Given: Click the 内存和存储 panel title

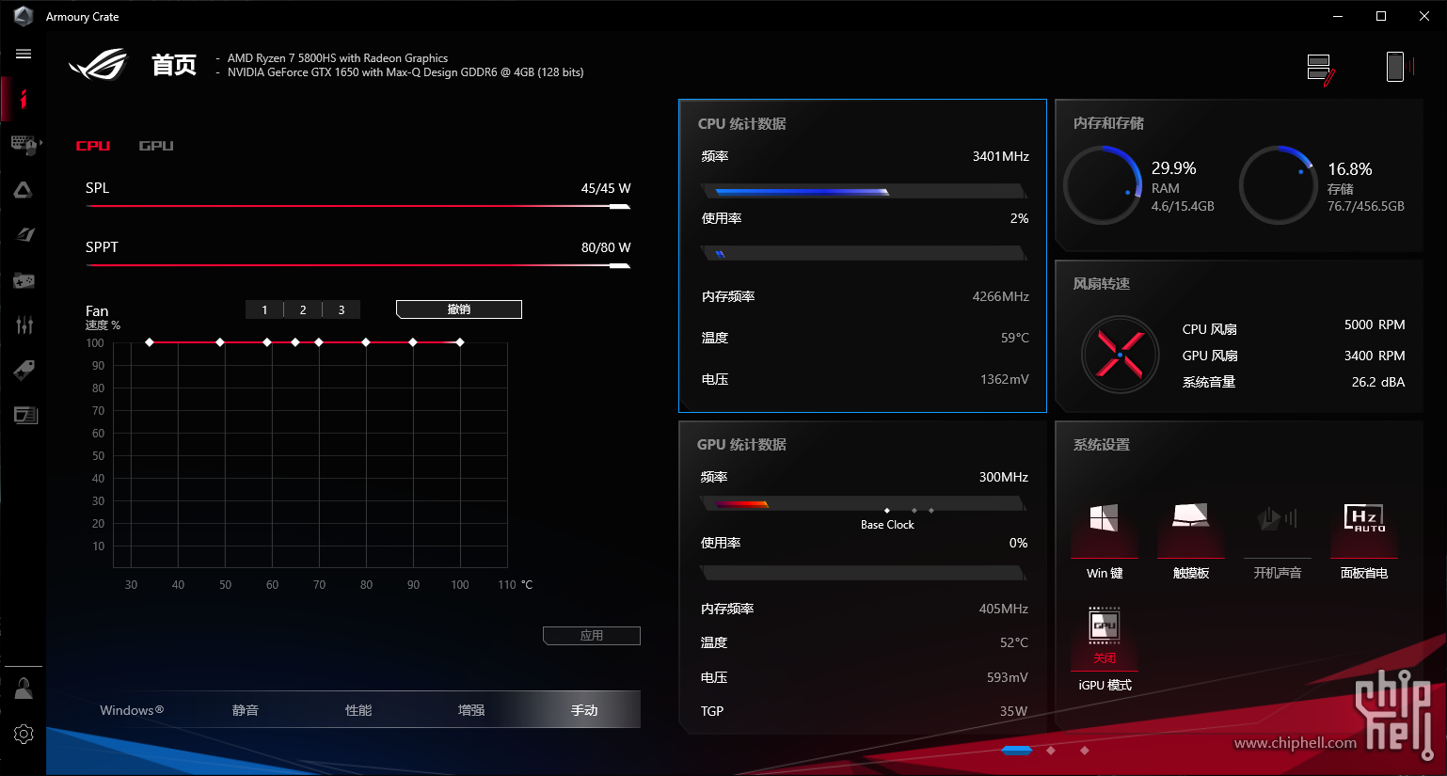Looking at the screenshot, I should pos(1109,123).
